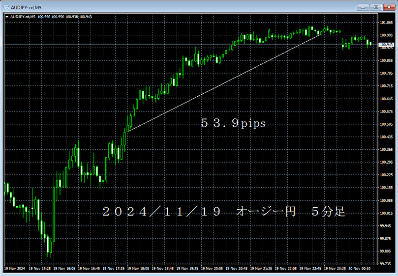Image resolution: width=398 pixels, height=276 pixels.
Task: Click the 100.645 price scale value
Action: [x=386, y=99]
